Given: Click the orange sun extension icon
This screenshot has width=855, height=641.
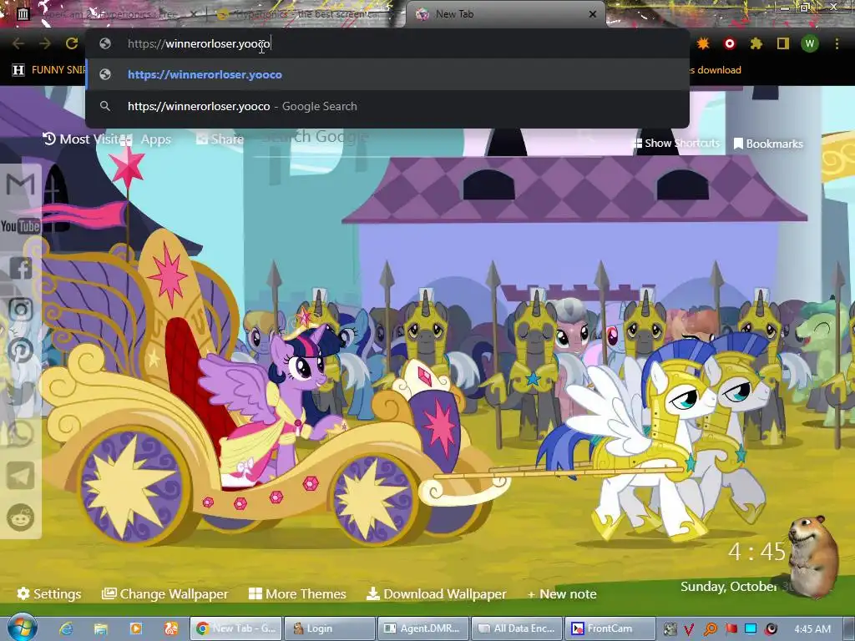Looking at the screenshot, I should click(x=703, y=43).
